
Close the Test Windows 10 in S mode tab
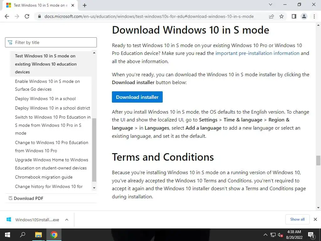coord(73,5)
